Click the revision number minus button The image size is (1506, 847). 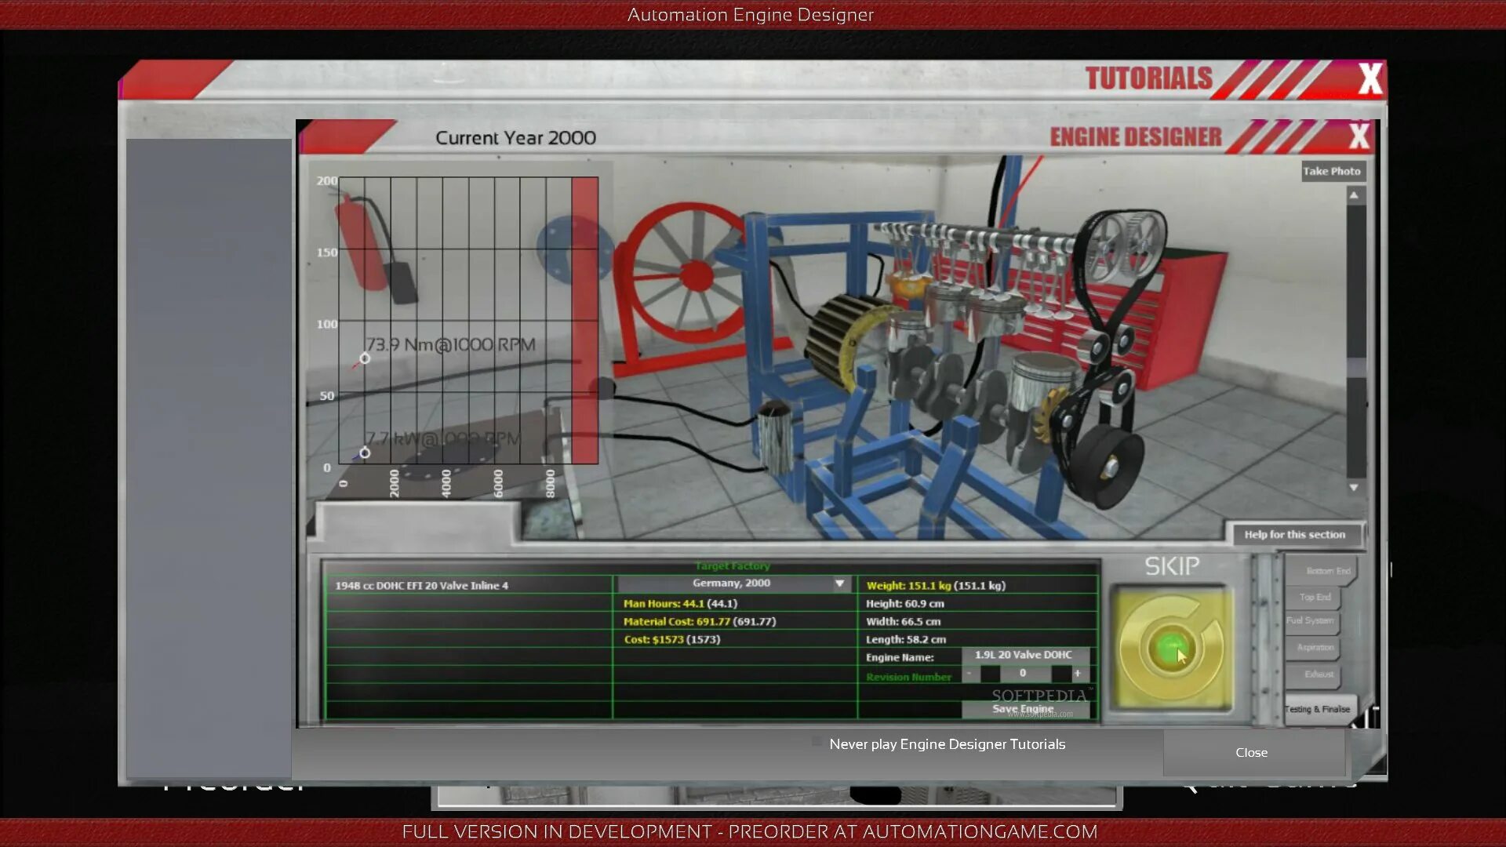click(969, 674)
